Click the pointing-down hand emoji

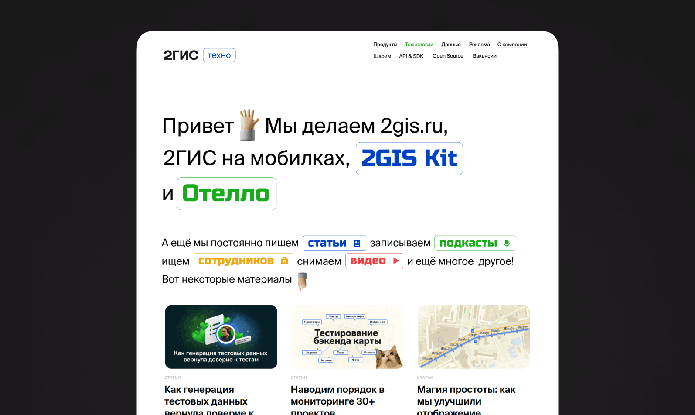click(302, 281)
